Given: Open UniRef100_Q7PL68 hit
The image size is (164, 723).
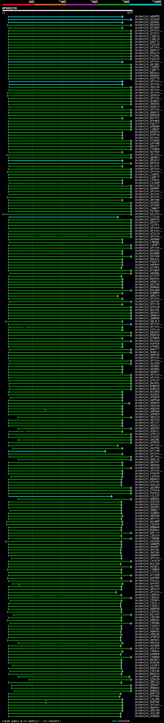Looking at the screenshot, I should tap(147, 307).
